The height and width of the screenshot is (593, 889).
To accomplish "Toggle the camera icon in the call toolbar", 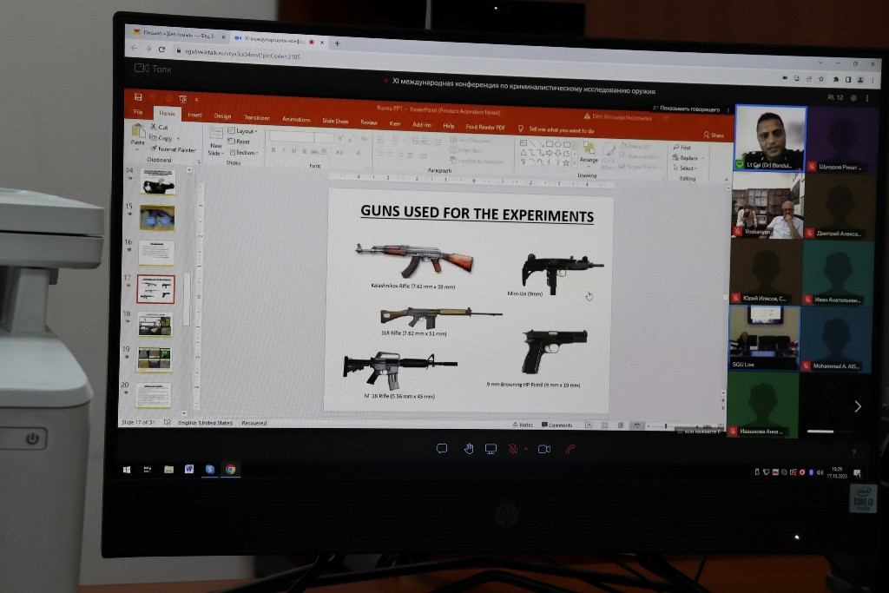I will [x=544, y=449].
